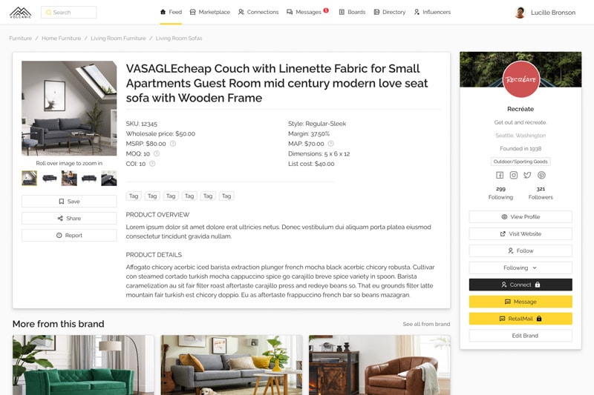The height and width of the screenshot is (395, 594).
Task: Click the COI help info icon
Action: coord(152,164)
